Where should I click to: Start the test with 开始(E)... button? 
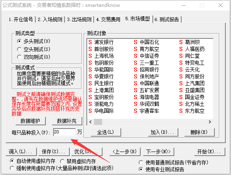210,152
